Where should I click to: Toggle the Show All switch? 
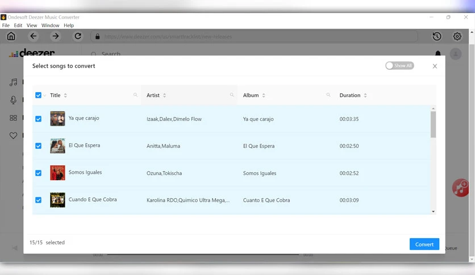pos(399,66)
